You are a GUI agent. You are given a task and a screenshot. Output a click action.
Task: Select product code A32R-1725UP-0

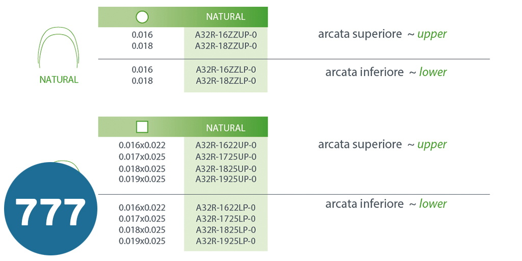pyautogui.click(x=226, y=156)
